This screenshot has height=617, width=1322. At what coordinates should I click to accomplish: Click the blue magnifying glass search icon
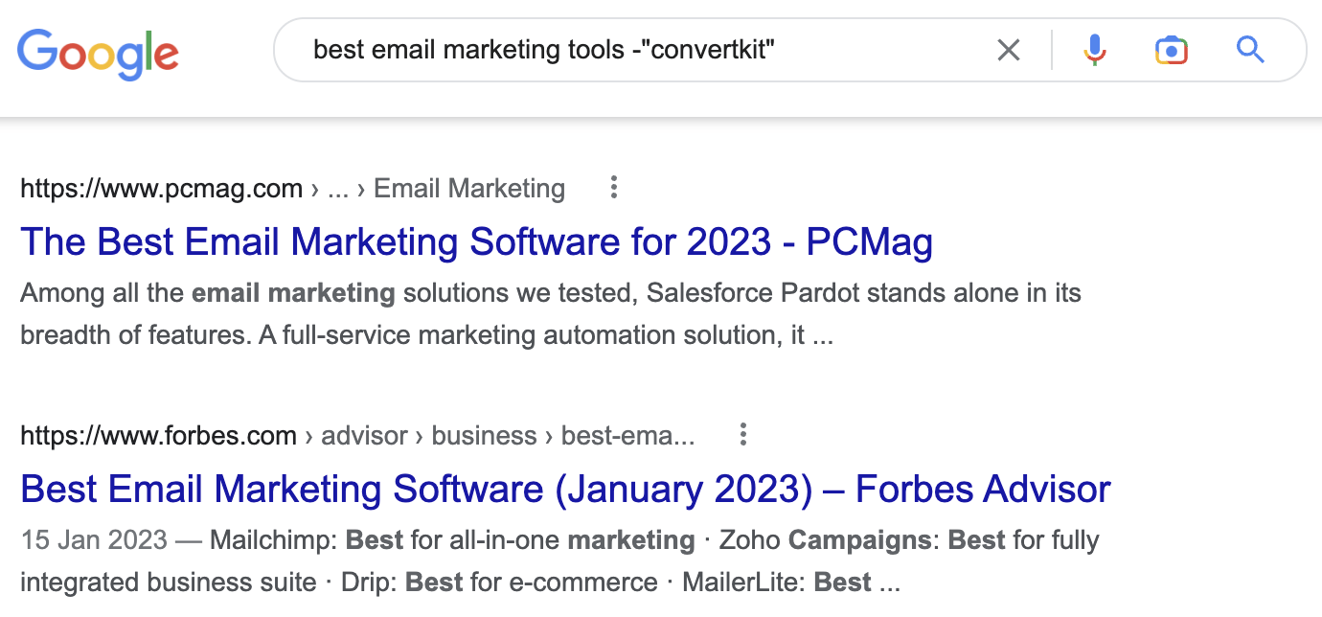click(1250, 50)
